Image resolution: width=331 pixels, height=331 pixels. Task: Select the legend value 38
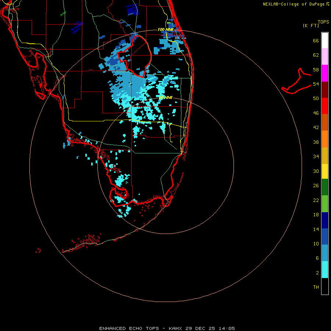coord(316,142)
